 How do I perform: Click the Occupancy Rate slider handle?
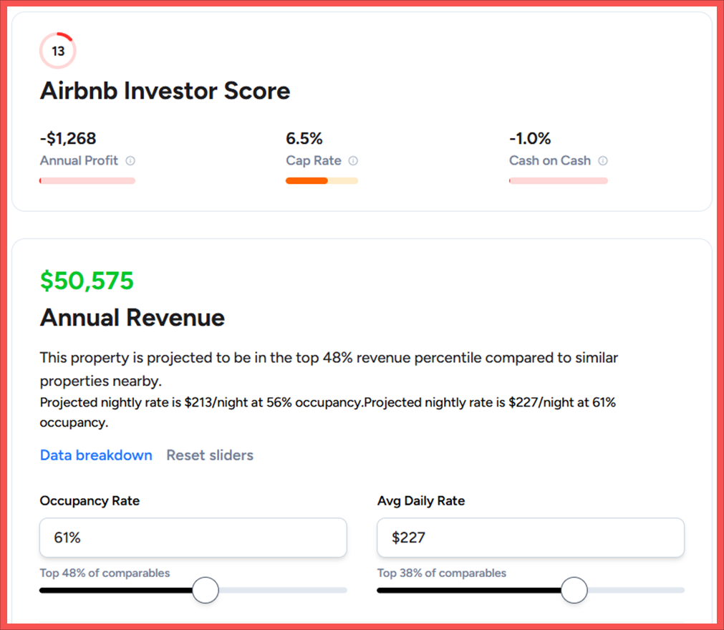[206, 590]
